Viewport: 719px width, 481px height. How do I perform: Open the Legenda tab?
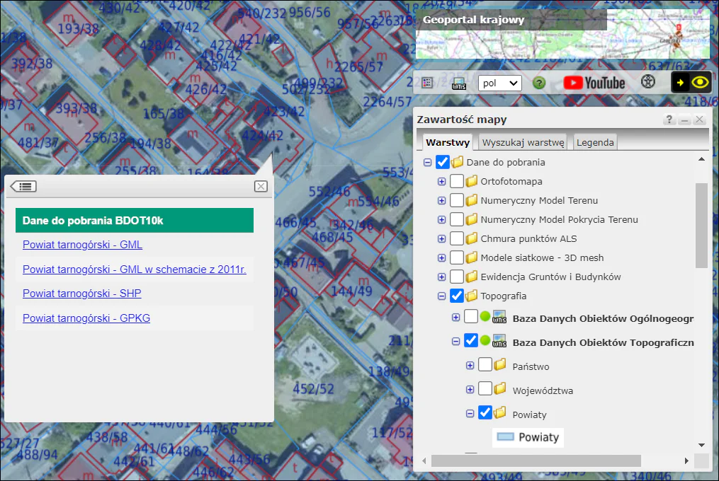[x=595, y=142]
